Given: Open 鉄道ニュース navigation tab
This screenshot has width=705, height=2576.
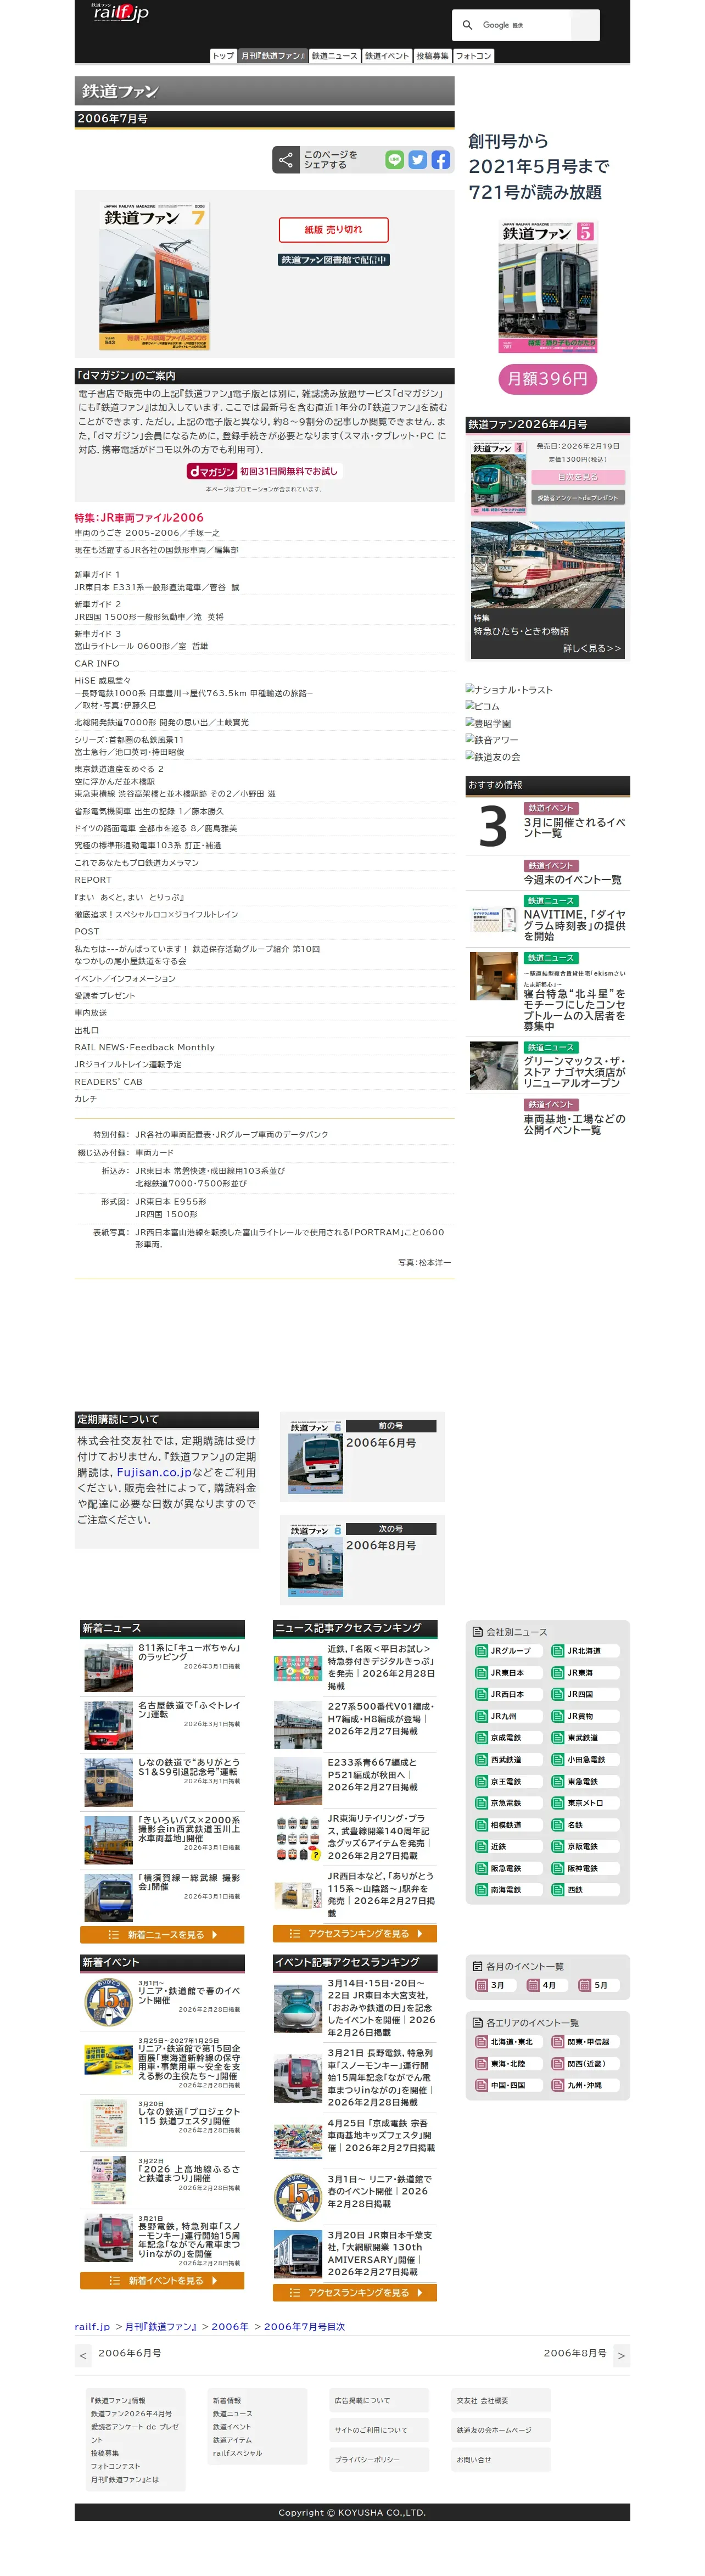Looking at the screenshot, I should pyautogui.click(x=334, y=56).
